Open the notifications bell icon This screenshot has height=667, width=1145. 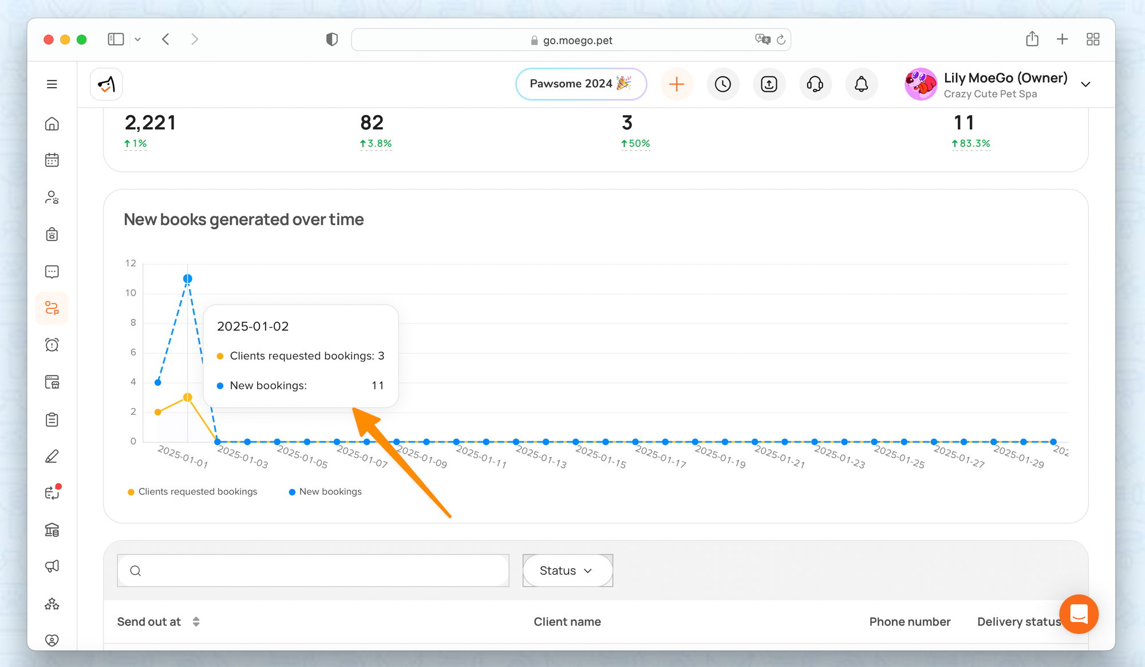[x=861, y=84]
